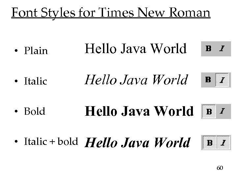Click the plain 'Hello Java World' sample text
The height and width of the screenshot is (177, 237).
click(136, 49)
